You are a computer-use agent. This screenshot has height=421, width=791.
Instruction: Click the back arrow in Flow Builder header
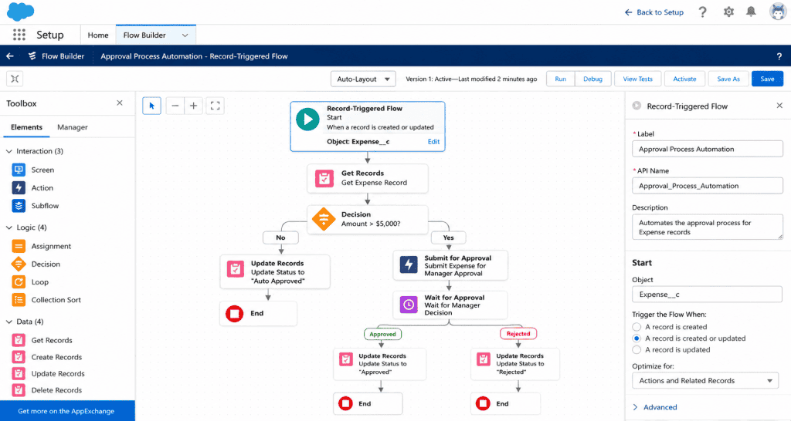coord(9,56)
